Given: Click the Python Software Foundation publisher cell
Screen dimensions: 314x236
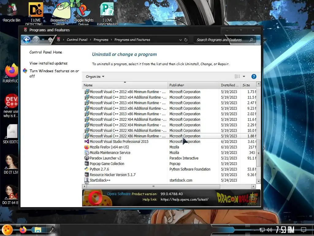Looking at the screenshot, I should pos(190,169).
